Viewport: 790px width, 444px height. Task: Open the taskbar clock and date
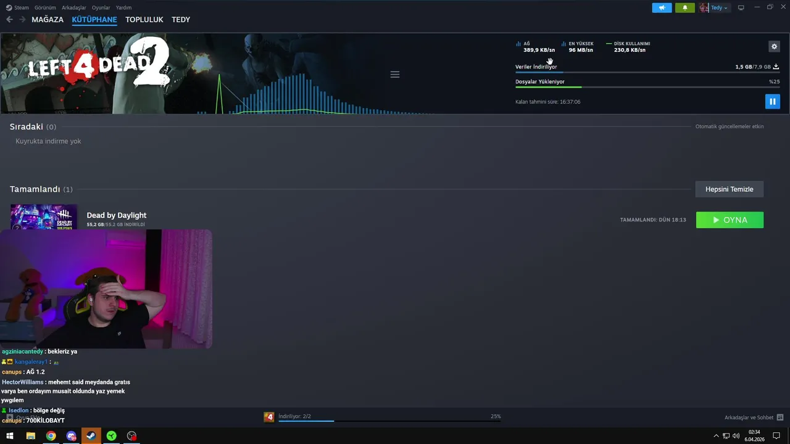click(754, 436)
